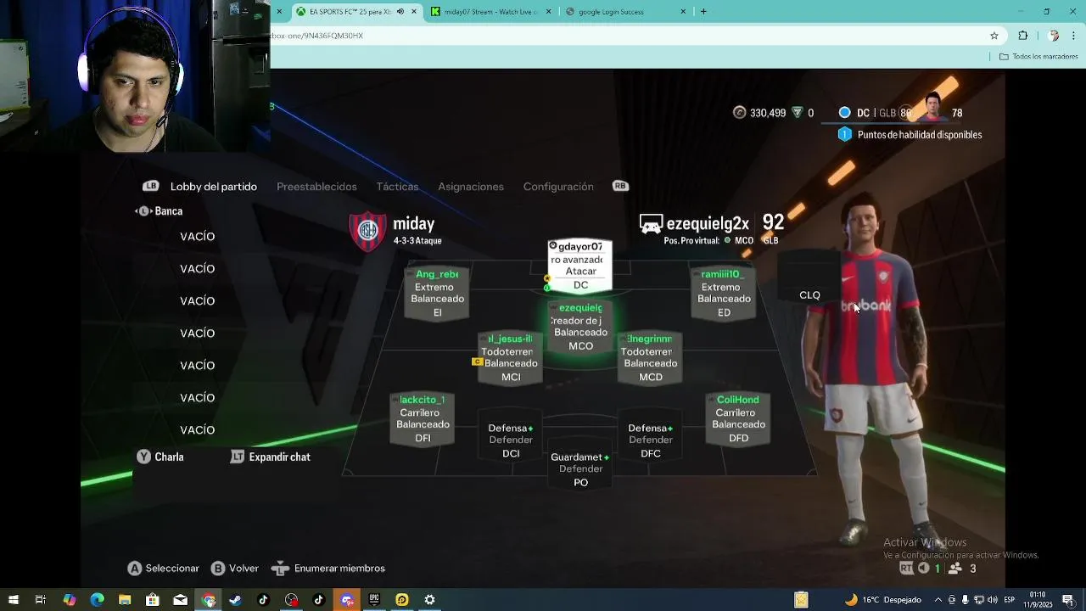The width and height of the screenshot is (1086, 611).
Task: Click the San Lorenzo club crest
Action: coord(367,231)
